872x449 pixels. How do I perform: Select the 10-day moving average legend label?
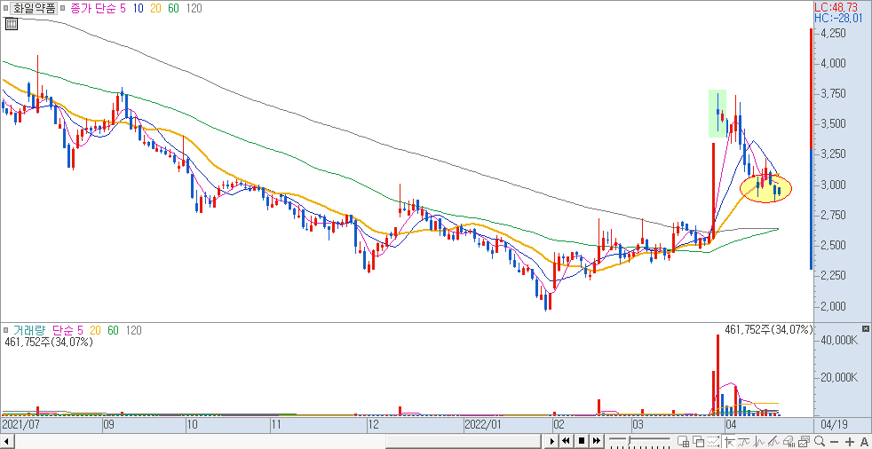click(138, 8)
